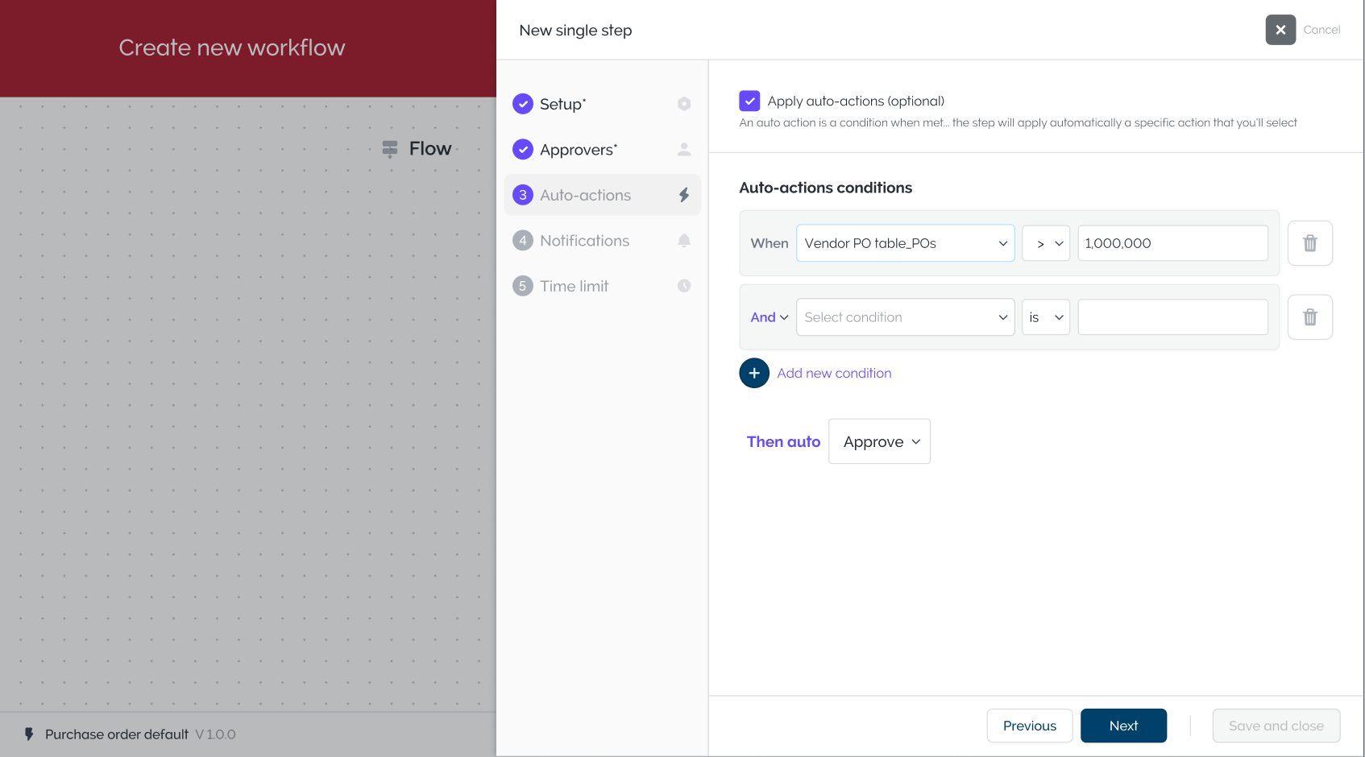Image resolution: width=1365 pixels, height=757 pixels.
Task: Click the 1,000,000 value input field
Action: tap(1172, 243)
